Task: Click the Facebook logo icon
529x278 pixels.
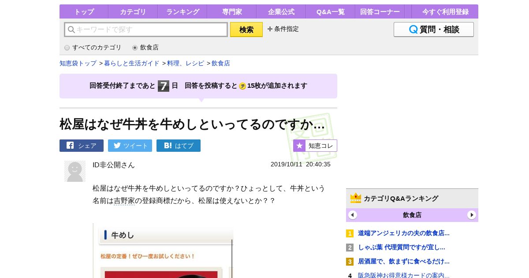Action: pyautogui.click(x=70, y=145)
